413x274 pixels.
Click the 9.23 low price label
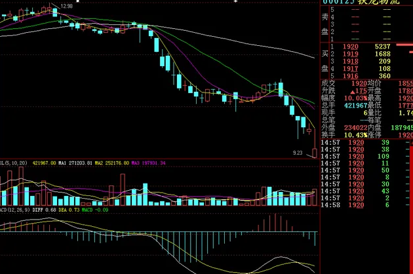click(x=298, y=153)
